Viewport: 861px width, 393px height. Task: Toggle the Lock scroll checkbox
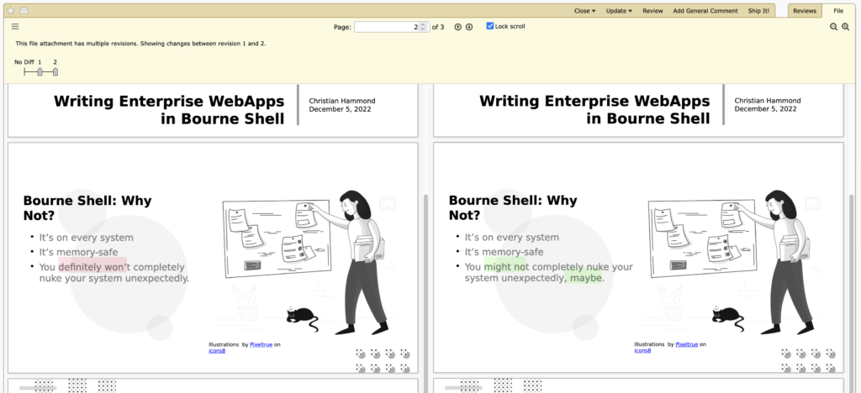490,26
